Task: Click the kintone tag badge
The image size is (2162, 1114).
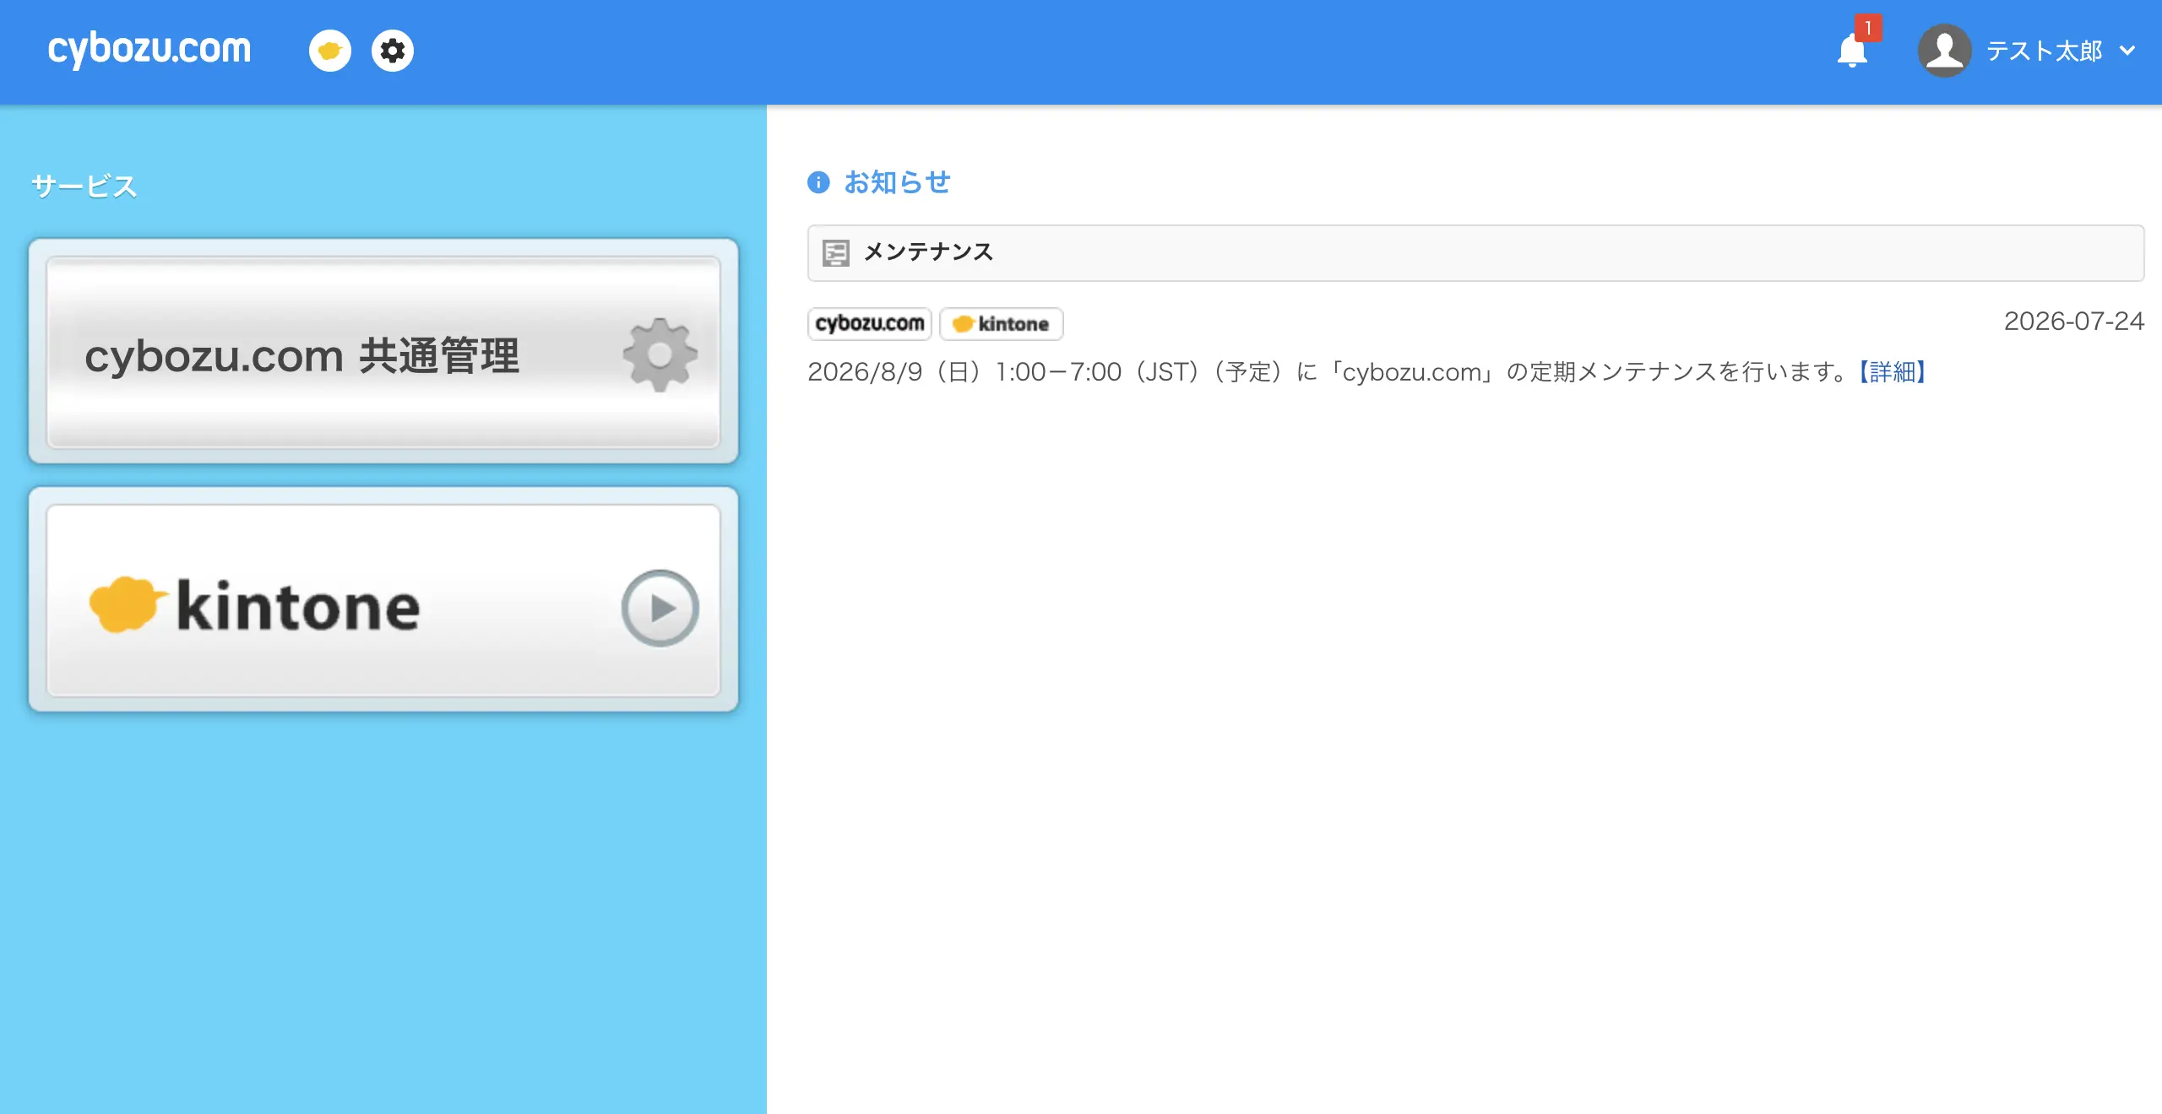Action: pos(1002,323)
